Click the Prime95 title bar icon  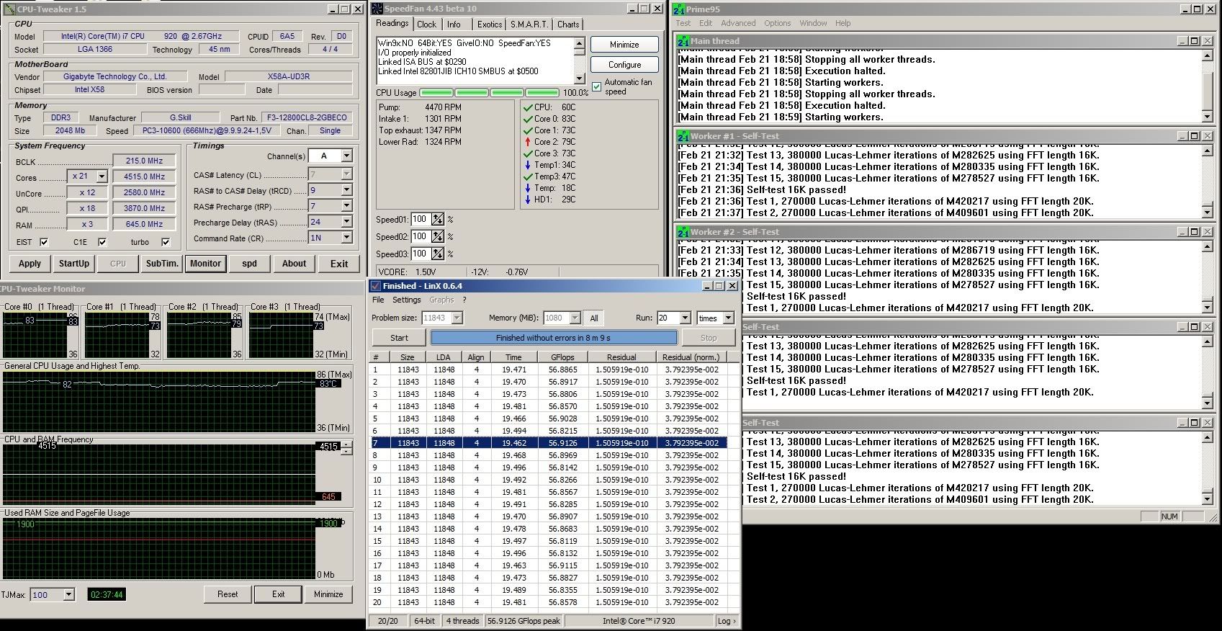pyautogui.click(x=678, y=9)
